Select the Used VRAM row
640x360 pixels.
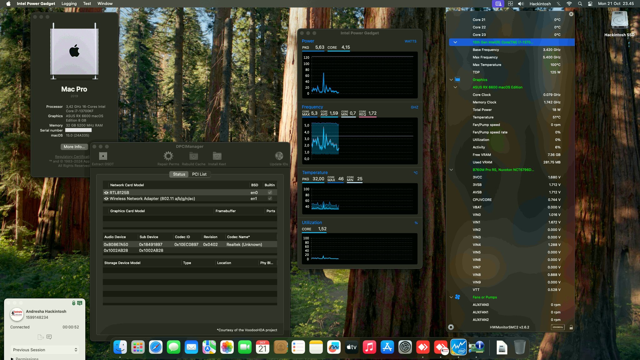click(x=512, y=162)
